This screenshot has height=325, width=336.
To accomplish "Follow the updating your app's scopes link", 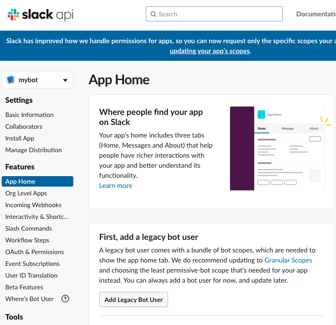I will 209,51.
